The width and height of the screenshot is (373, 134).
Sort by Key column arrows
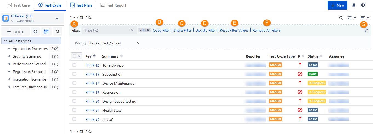(x=94, y=56)
